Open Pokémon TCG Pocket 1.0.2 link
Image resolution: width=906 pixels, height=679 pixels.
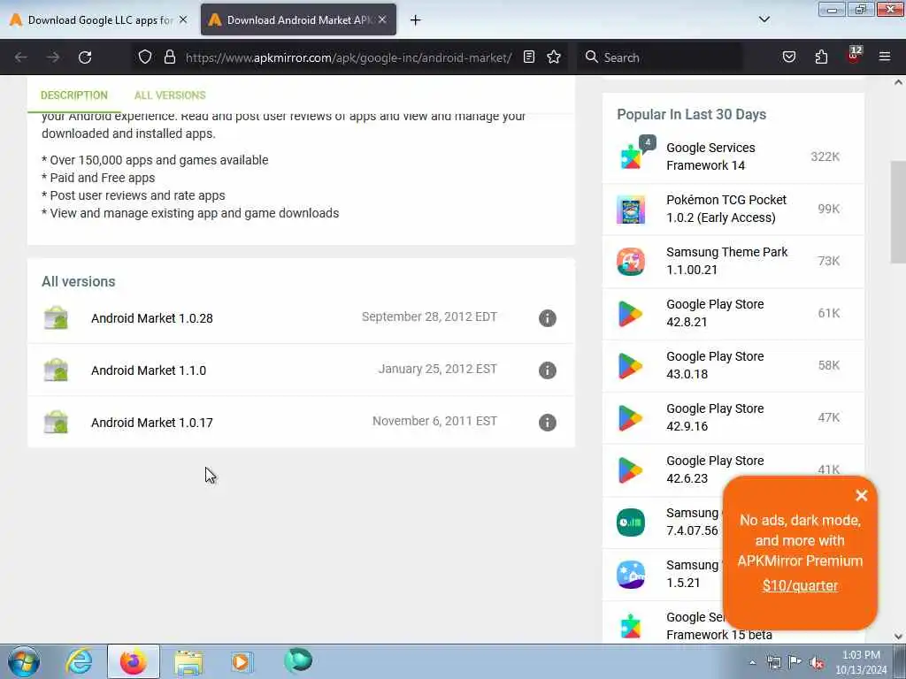pyautogui.click(x=726, y=209)
